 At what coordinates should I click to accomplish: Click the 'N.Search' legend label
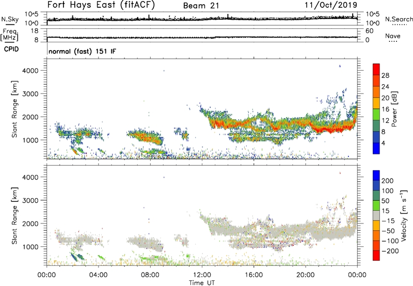click(399, 19)
